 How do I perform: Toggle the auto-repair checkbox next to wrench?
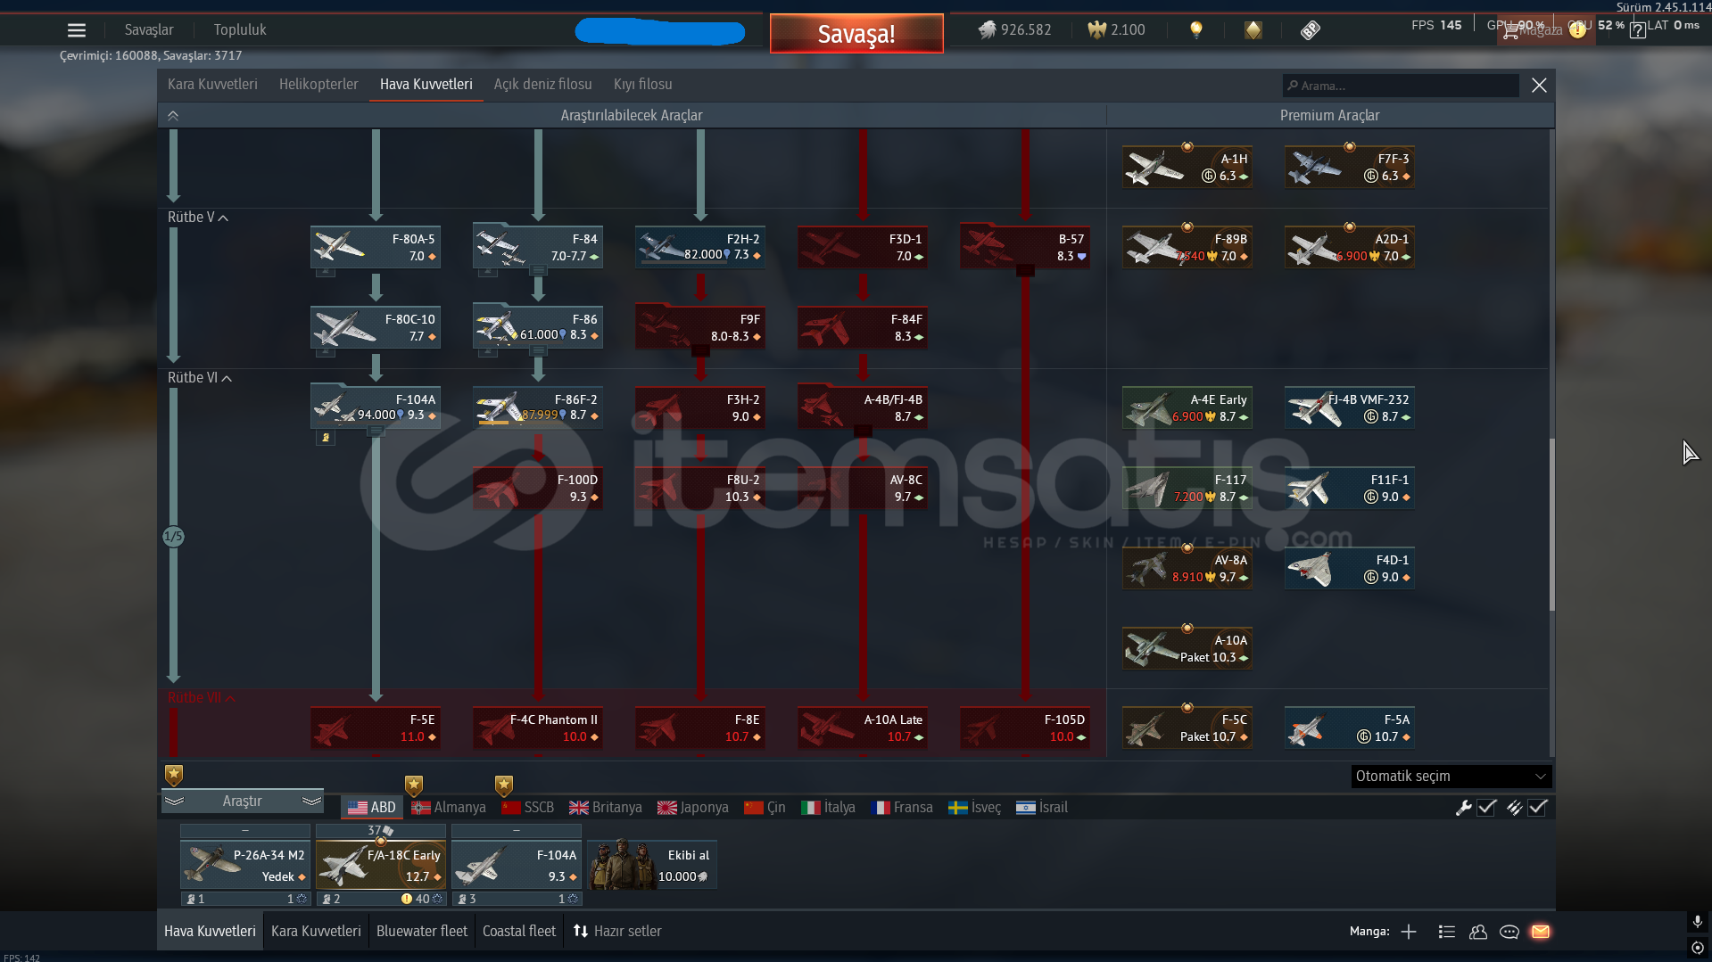[x=1486, y=808]
